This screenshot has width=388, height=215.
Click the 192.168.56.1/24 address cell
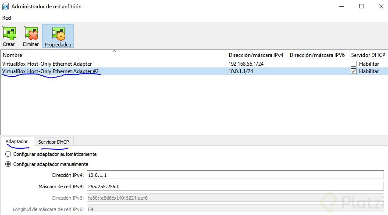(x=246, y=64)
